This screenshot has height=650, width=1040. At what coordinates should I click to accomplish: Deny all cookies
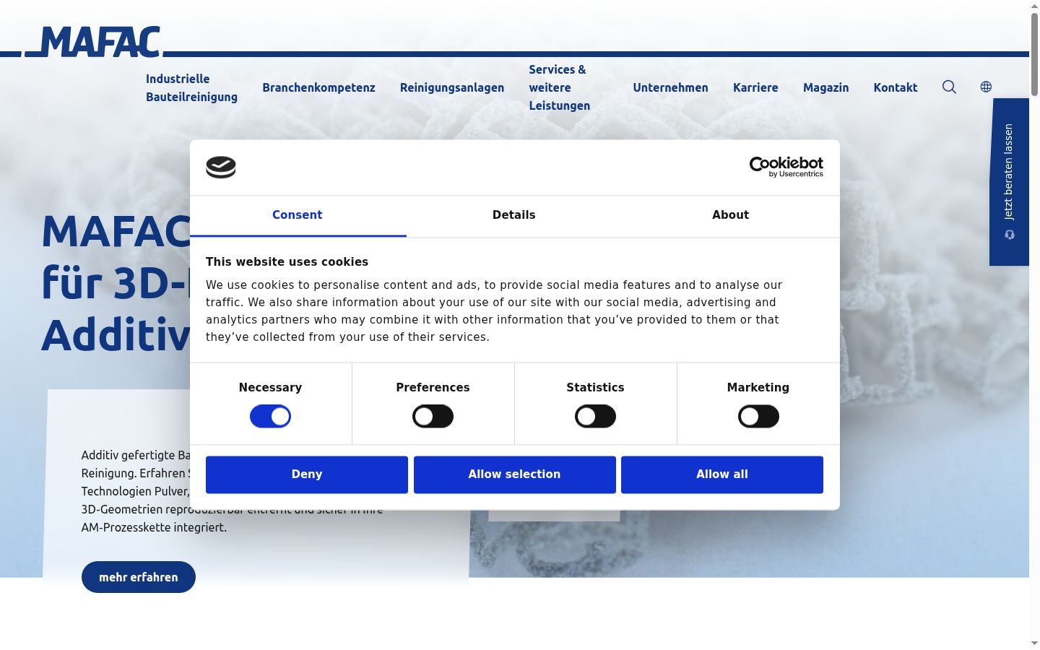click(x=307, y=474)
